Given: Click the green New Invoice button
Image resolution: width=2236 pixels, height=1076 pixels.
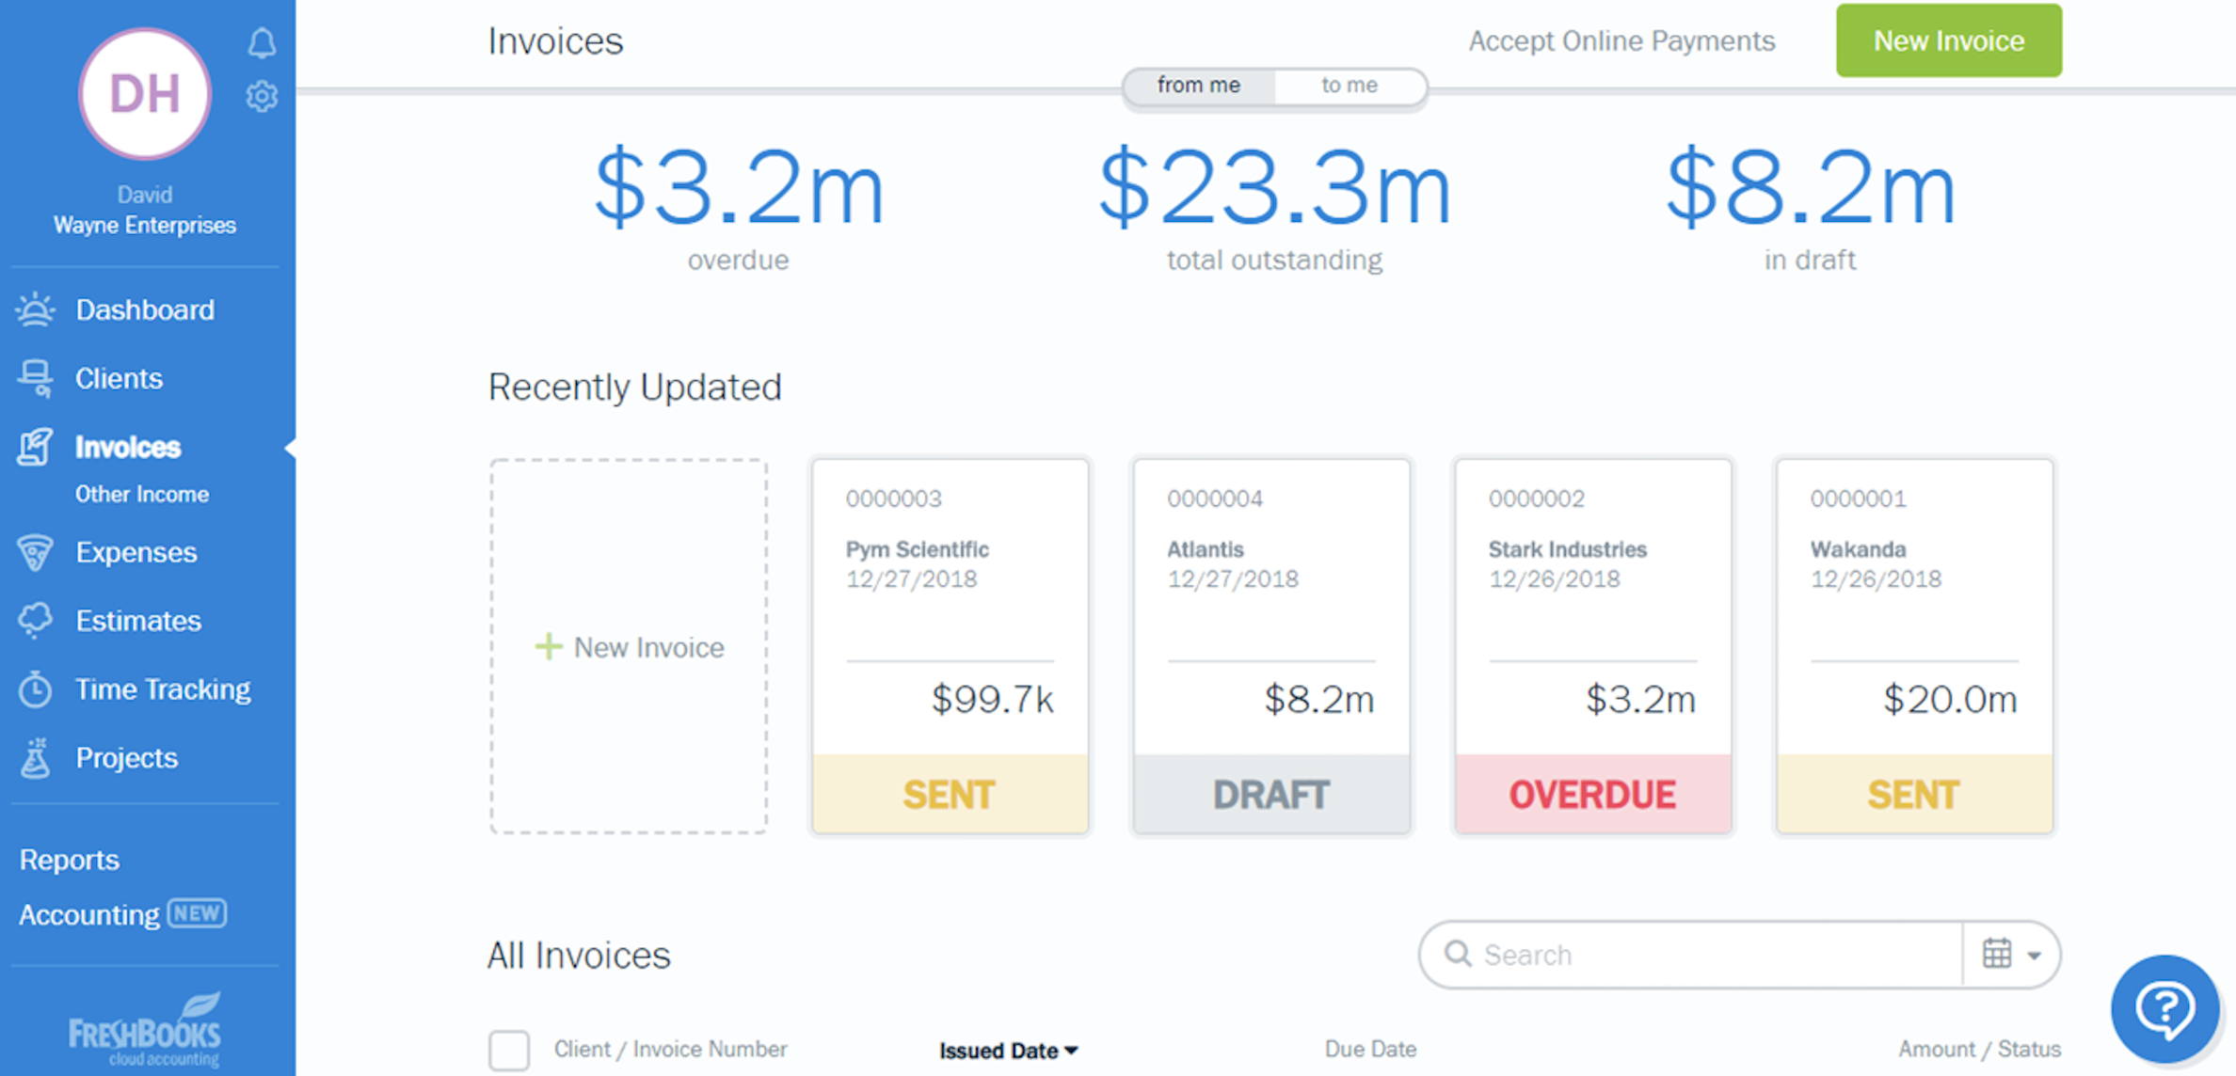Looking at the screenshot, I should pyautogui.click(x=1948, y=40).
